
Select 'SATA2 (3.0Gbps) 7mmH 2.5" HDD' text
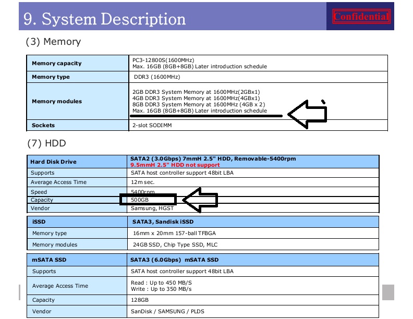click(x=213, y=158)
